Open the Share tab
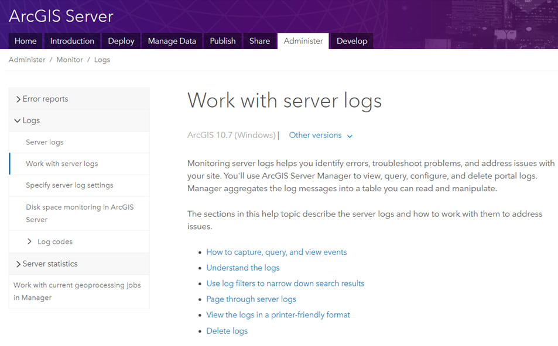Image resolution: width=558 pixels, height=346 pixels. coord(259,41)
